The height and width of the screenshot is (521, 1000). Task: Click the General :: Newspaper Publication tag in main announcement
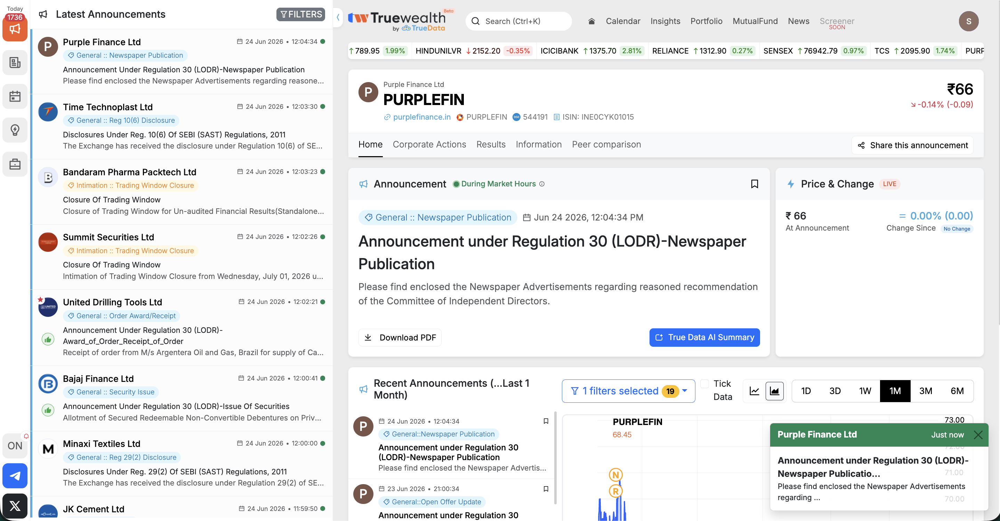438,217
